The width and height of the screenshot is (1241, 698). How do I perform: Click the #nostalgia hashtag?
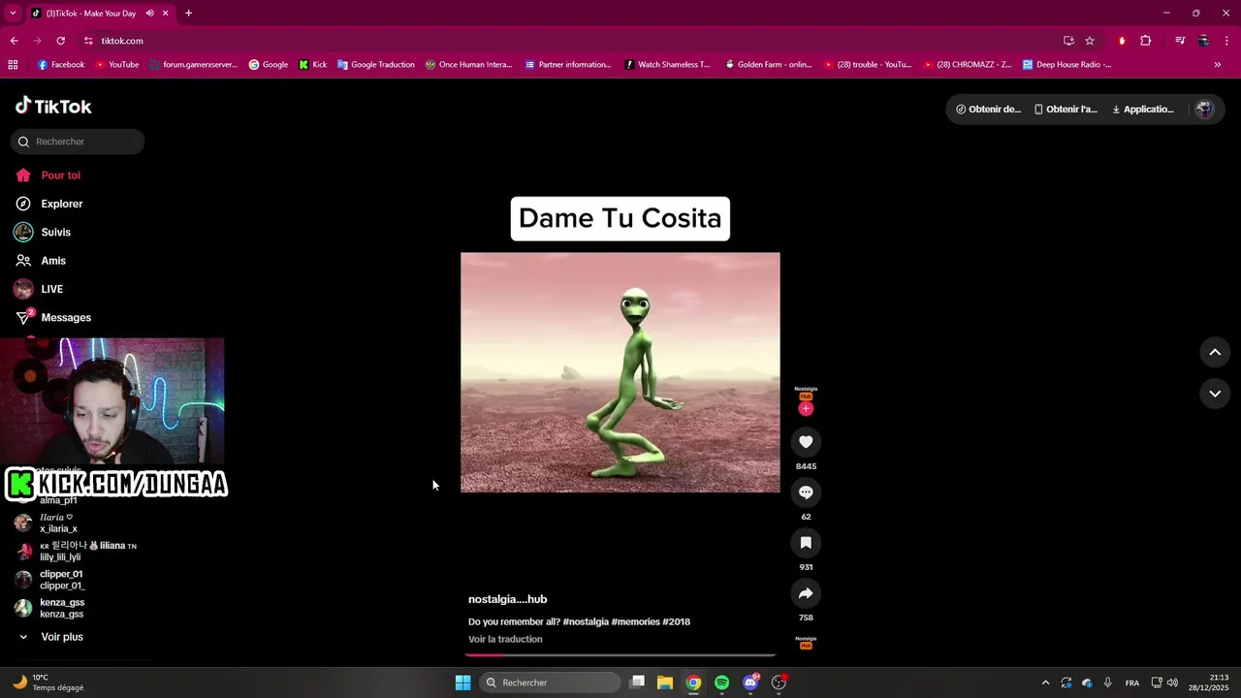(586, 621)
